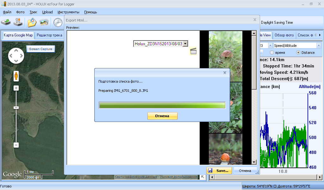Open the Holux_ZD3N152013/08/03 dropdown
324x190 pixels.
point(185,44)
